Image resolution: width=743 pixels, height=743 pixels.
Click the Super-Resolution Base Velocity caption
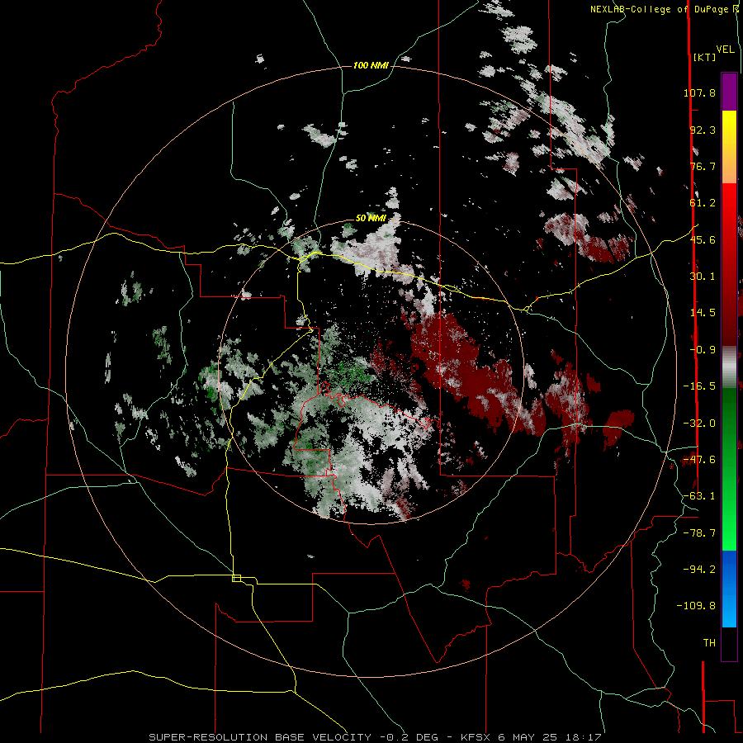375,737
